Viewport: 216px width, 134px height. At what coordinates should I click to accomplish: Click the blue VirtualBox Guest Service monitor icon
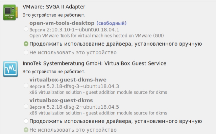[10, 69]
